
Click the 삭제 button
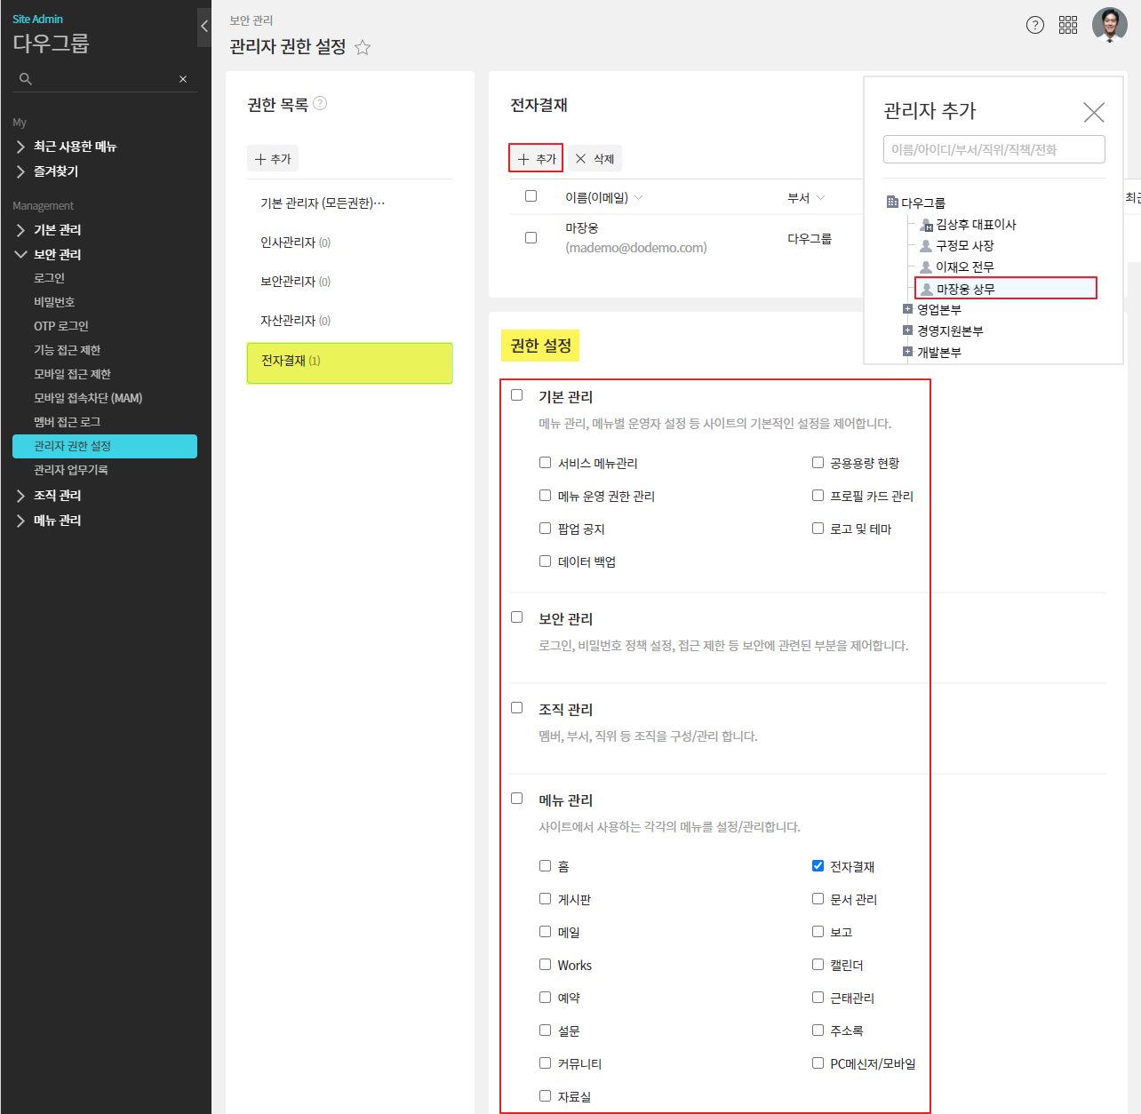594,159
